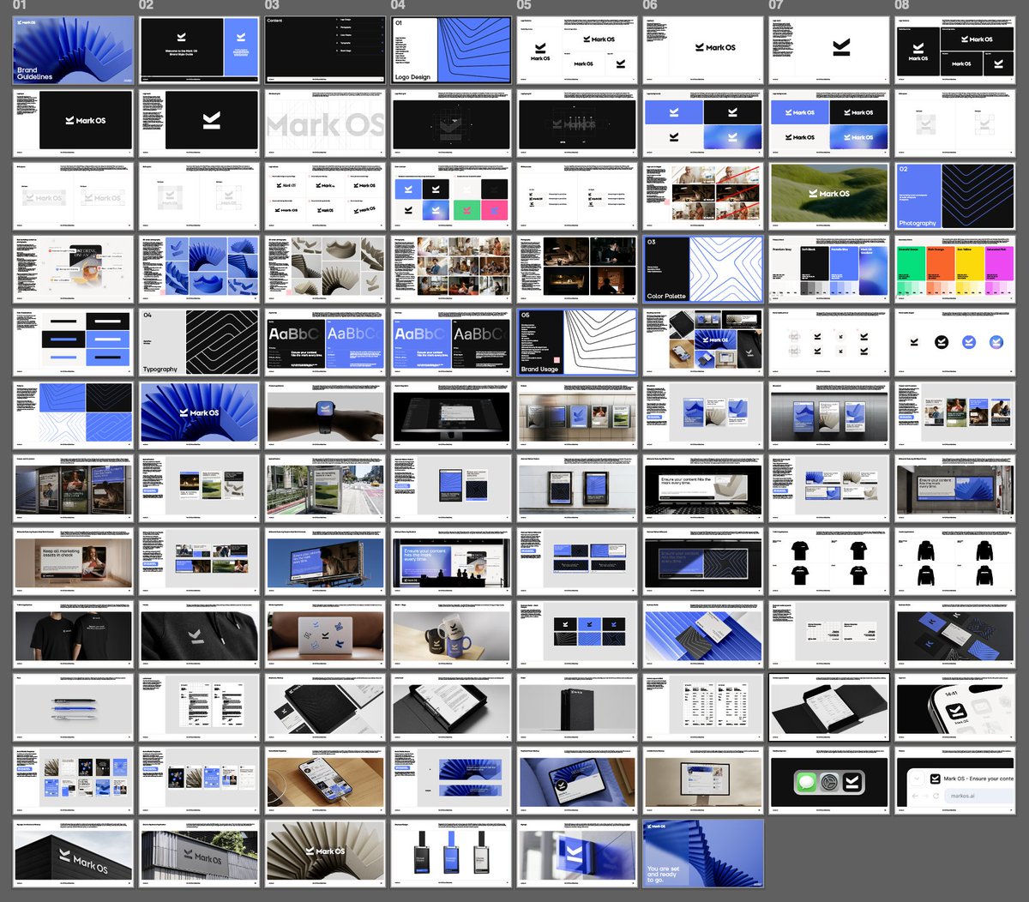The image size is (1029, 902).
Task: Open the black Content slide
Action: 325,51
